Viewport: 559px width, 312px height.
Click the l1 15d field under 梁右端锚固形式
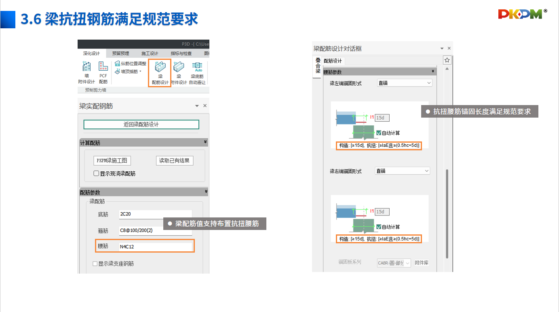coord(382,211)
